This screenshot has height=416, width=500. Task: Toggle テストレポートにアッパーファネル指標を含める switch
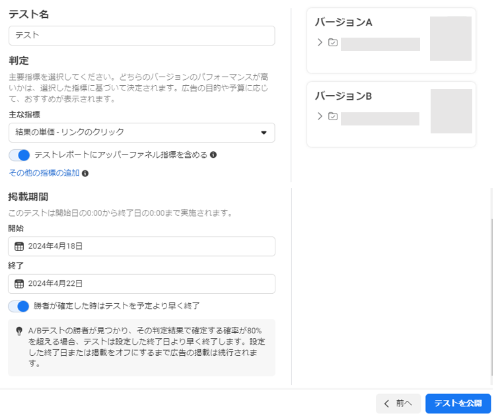point(19,155)
